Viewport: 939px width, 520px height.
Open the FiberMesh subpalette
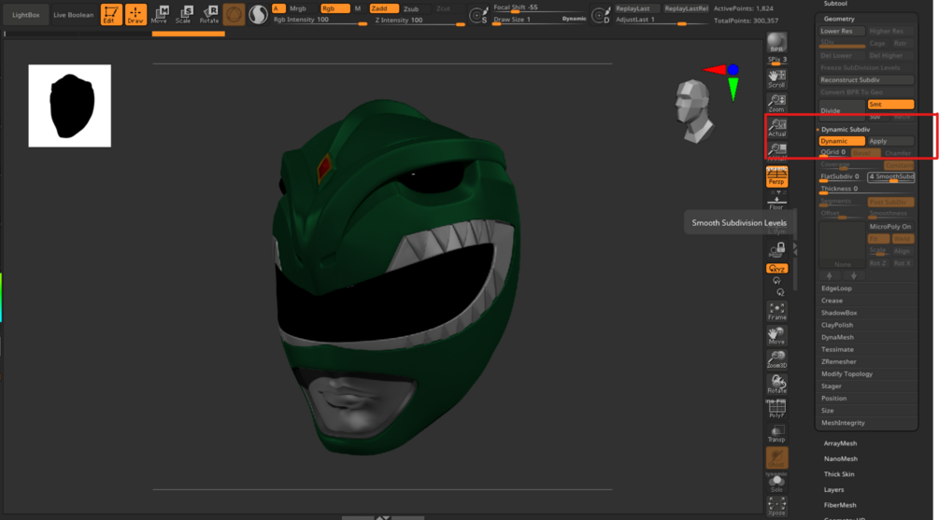[x=840, y=505]
